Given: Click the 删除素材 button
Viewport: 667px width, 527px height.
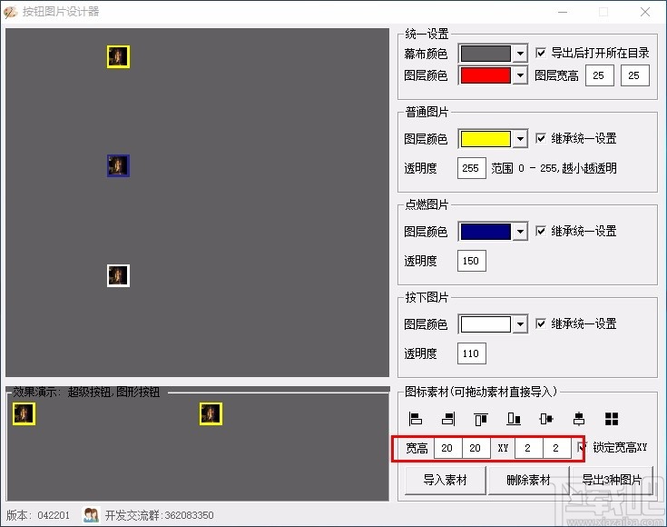Looking at the screenshot, I should (528, 480).
